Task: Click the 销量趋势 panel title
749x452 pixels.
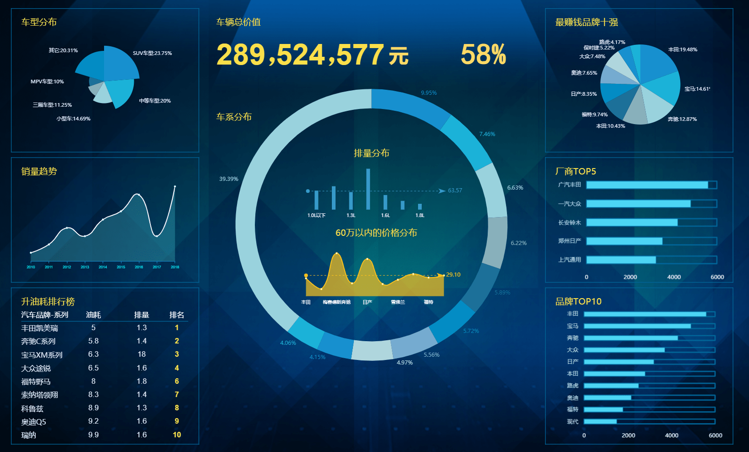Action: [39, 171]
